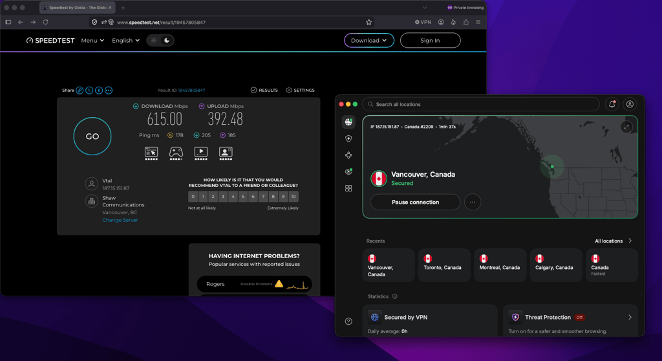Start test with GO button

(92, 136)
